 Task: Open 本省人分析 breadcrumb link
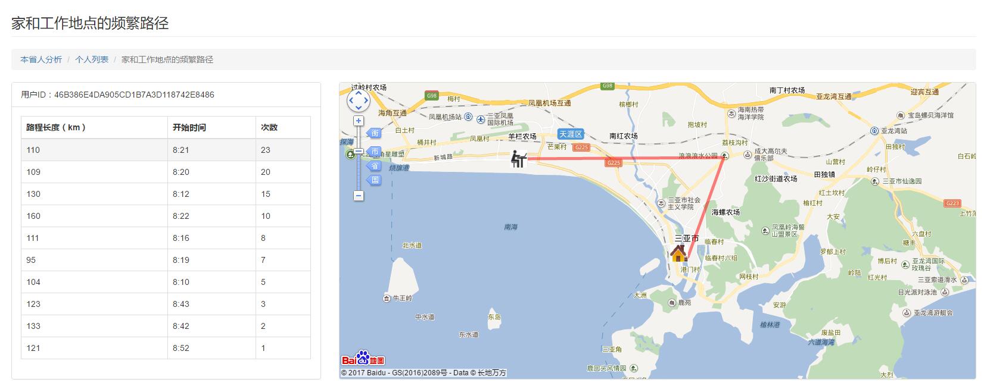coord(41,59)
